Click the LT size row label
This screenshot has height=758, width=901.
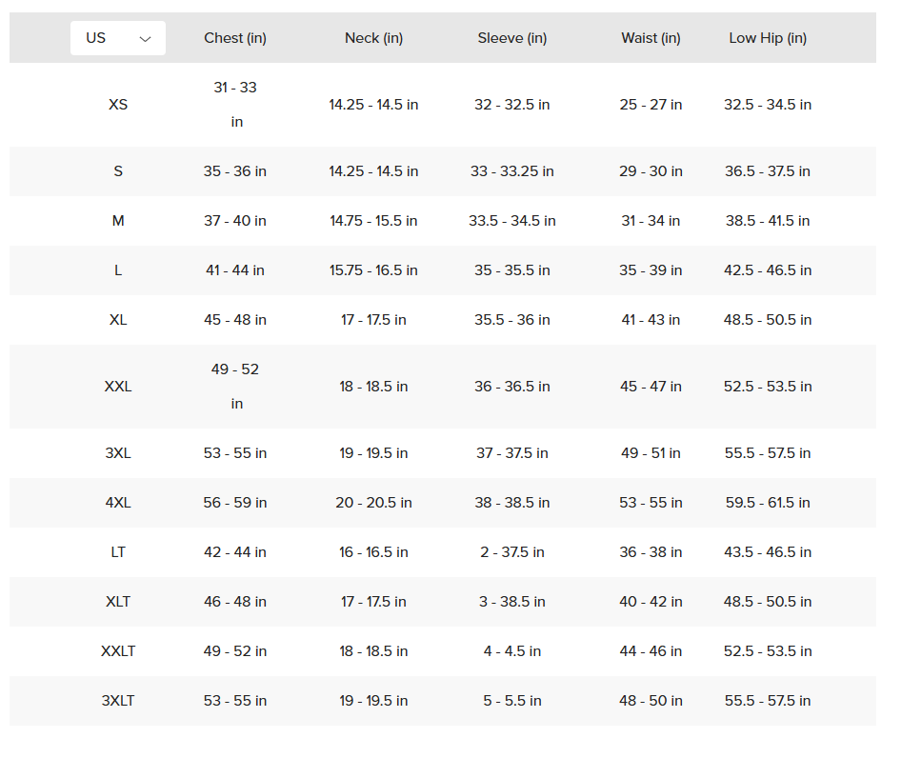[118, 552]
